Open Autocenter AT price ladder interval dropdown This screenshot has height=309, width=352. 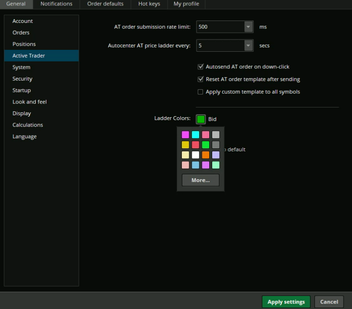[x=248, y=46]
